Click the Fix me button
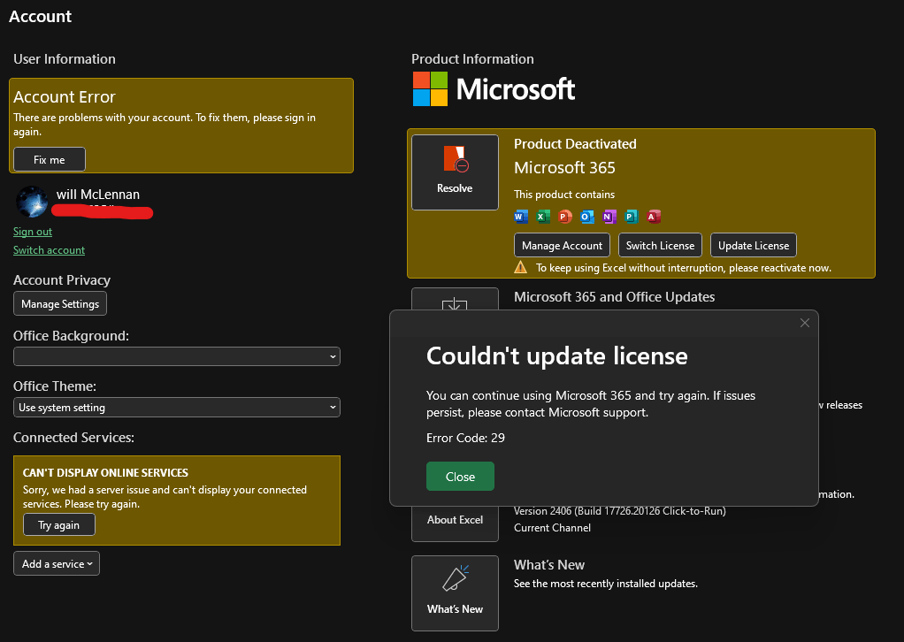The height and width of the screenshot is (642, 904). [x=50, y=160]
